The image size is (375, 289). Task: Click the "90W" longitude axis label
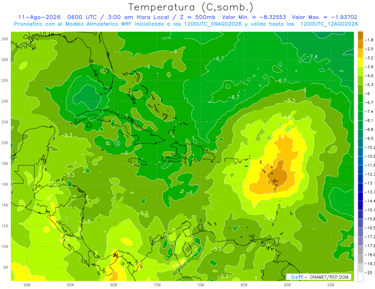click(x=27, y=285)
